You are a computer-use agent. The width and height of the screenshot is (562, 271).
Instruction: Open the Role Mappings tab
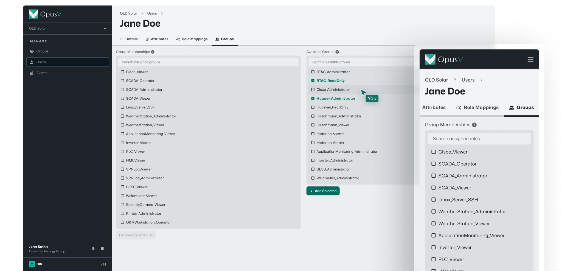pyautogui.click(x=192, y=39)
